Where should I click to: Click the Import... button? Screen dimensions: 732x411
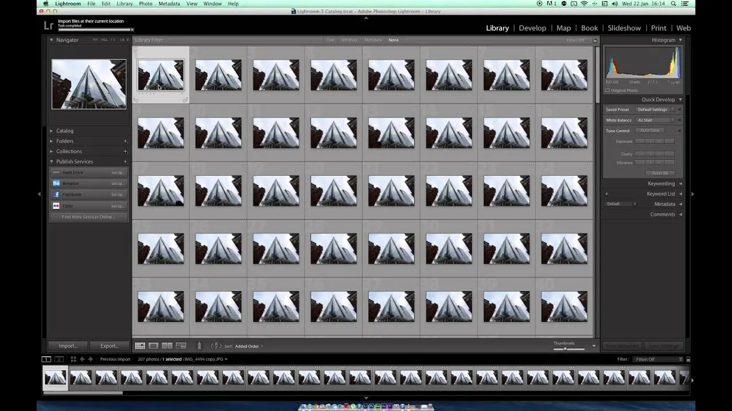coord(67,346)
